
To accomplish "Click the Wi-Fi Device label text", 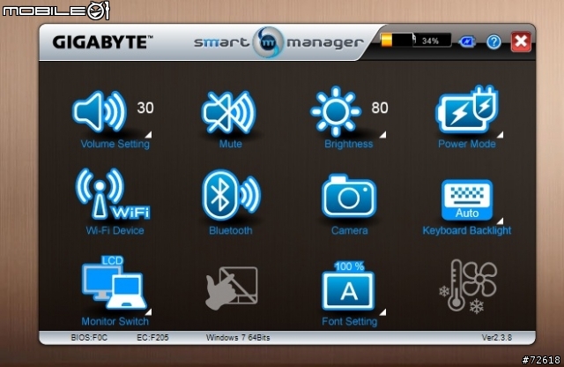I will point(115,230).
